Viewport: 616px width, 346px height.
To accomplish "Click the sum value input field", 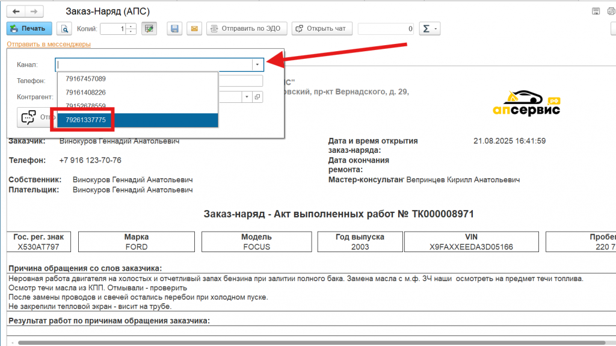I will click(x=386, y=28).
